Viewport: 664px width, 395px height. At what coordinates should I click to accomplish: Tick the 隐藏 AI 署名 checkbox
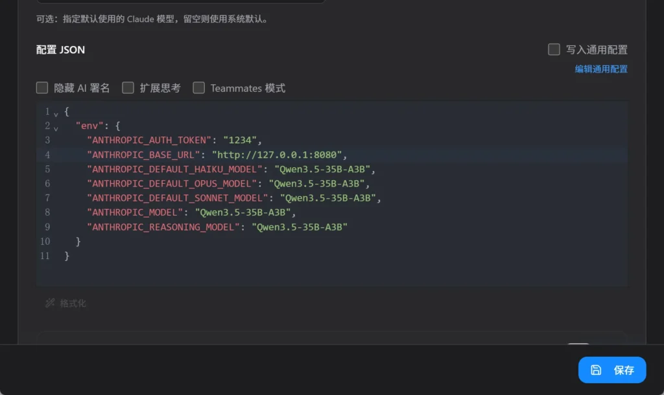[x=42, y=88]
